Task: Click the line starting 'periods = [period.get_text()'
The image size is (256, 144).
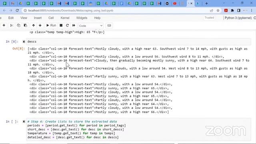Action: coord(76,125)
